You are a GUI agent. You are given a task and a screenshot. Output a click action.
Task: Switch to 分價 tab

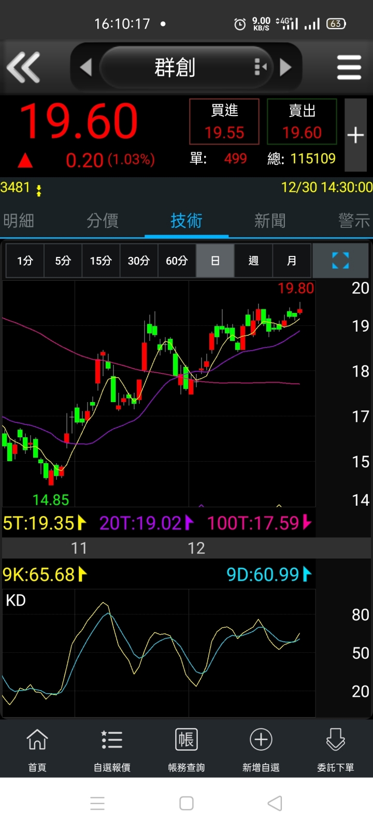click(103, 221)
